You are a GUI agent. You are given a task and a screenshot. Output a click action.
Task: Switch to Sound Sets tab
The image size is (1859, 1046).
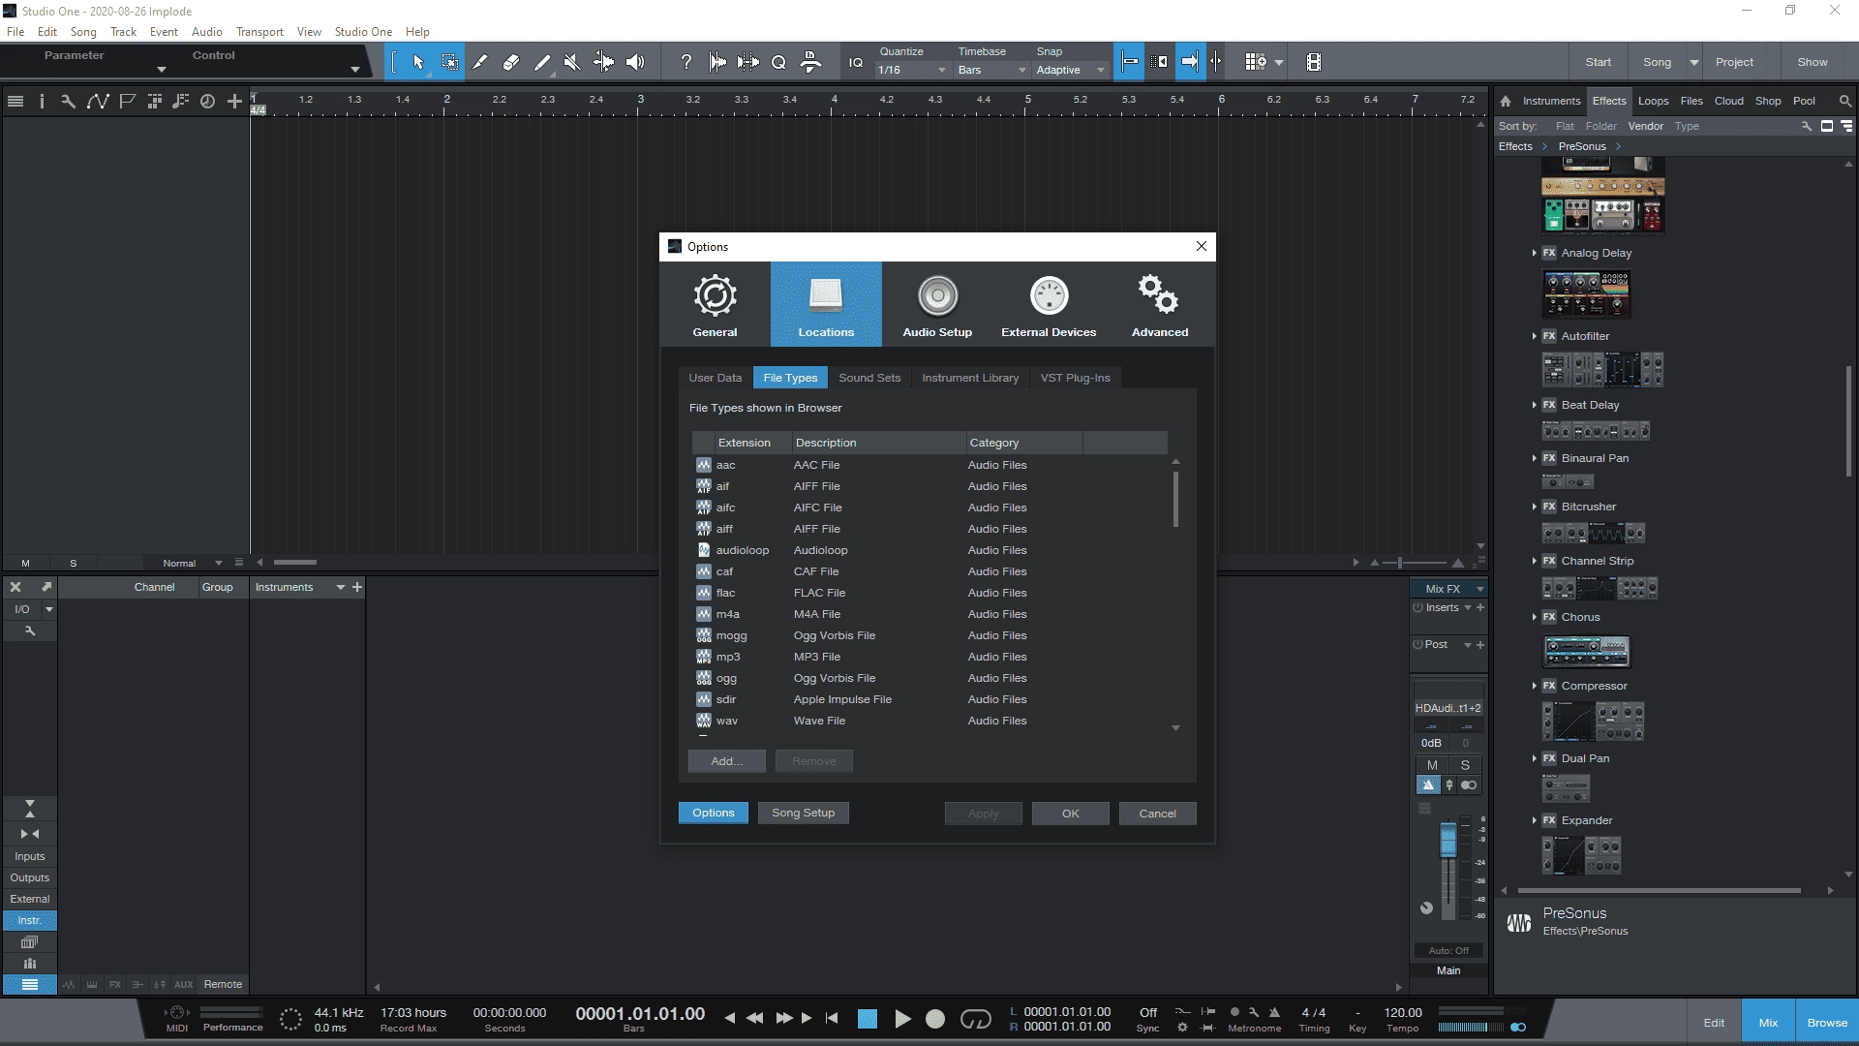(869, 378)
